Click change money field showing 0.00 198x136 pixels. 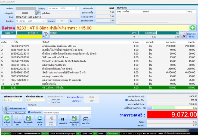pos(172,125)
